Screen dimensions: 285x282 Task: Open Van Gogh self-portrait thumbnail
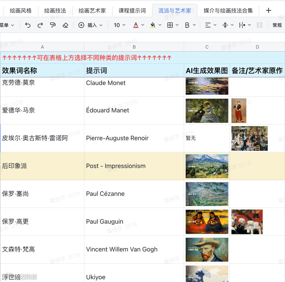click(x=207, y=249)
